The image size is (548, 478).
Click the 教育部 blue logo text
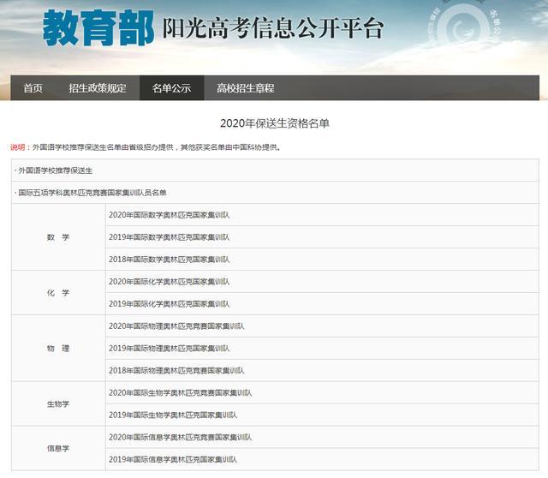click(x=98, y=28)
